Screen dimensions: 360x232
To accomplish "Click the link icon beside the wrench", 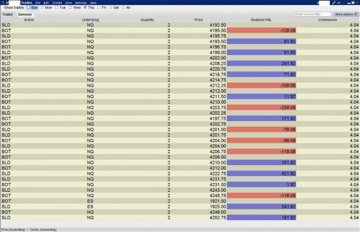I will point(339,2).
